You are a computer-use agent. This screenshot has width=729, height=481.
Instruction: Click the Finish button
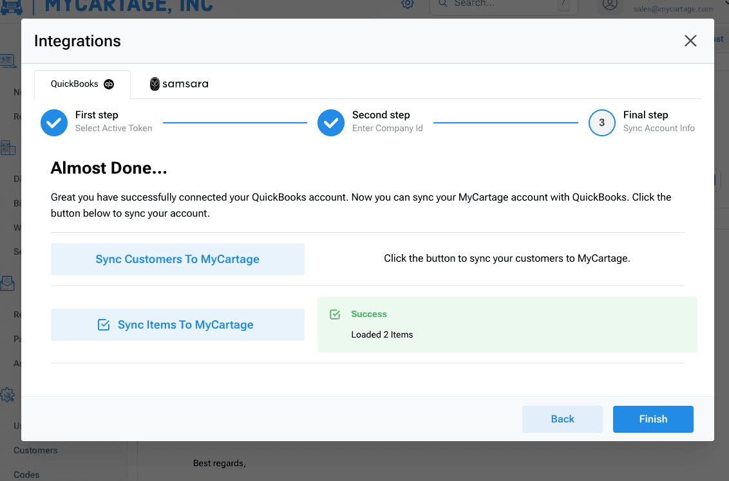click(653, 419)
